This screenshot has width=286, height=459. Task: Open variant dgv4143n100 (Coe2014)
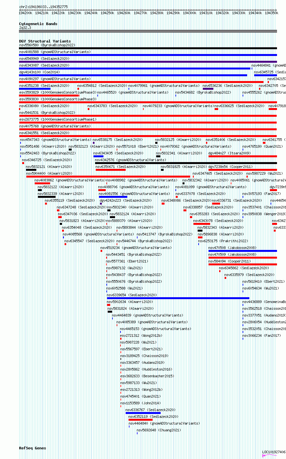pos(40,72)
